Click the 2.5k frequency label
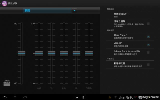The height and width of the screenshot is (100, 160). [x=64, y=88]
